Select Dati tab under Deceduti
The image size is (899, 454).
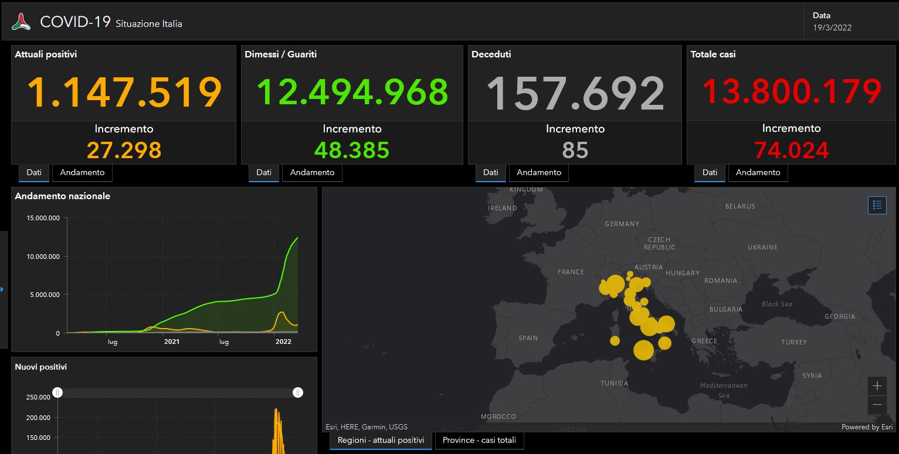491,173
